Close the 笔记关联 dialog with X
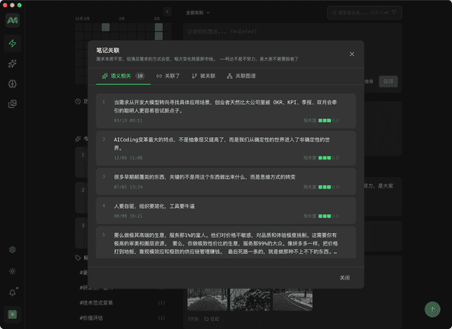 352,54
